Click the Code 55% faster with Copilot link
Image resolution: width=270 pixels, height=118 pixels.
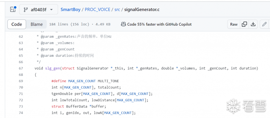[159, 24]
